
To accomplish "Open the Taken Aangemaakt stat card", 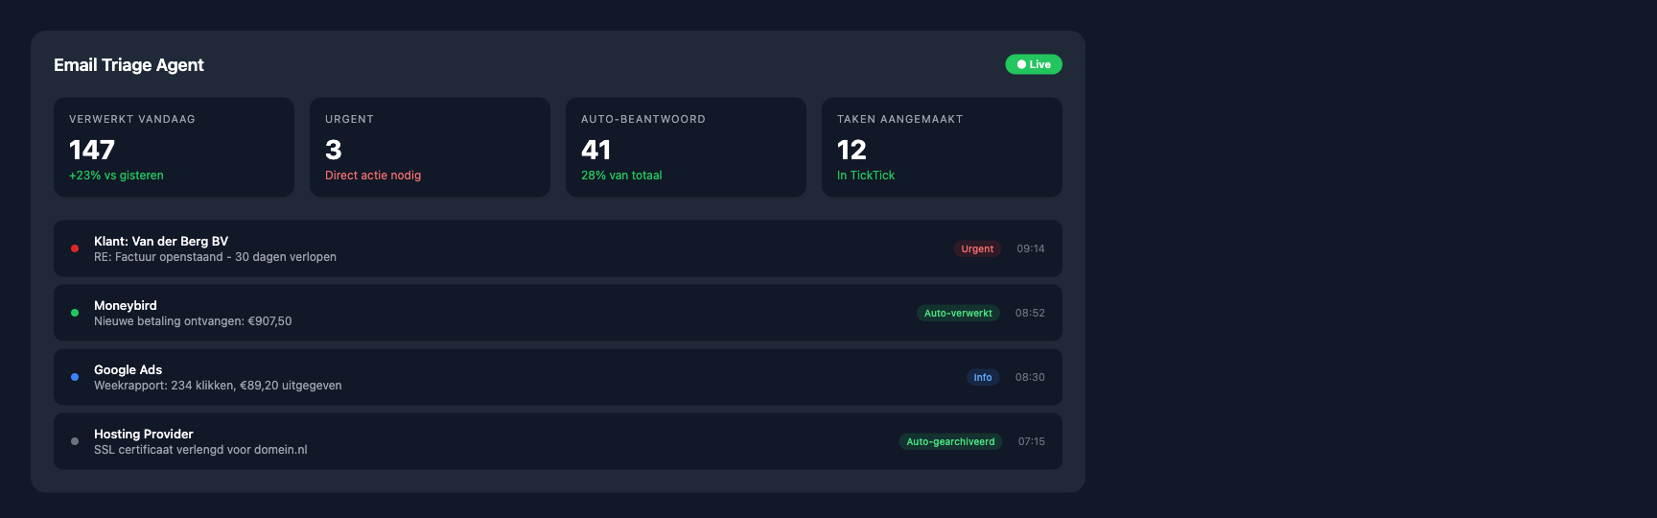I will 942,147.
